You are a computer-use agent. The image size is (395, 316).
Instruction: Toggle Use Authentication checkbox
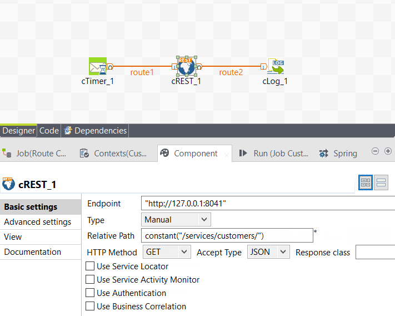90,293
